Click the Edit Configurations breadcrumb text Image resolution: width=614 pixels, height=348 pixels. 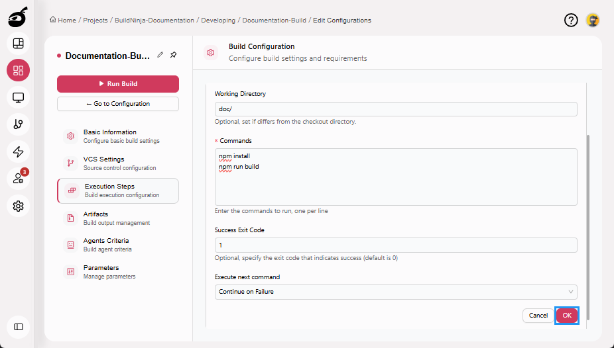342,21
